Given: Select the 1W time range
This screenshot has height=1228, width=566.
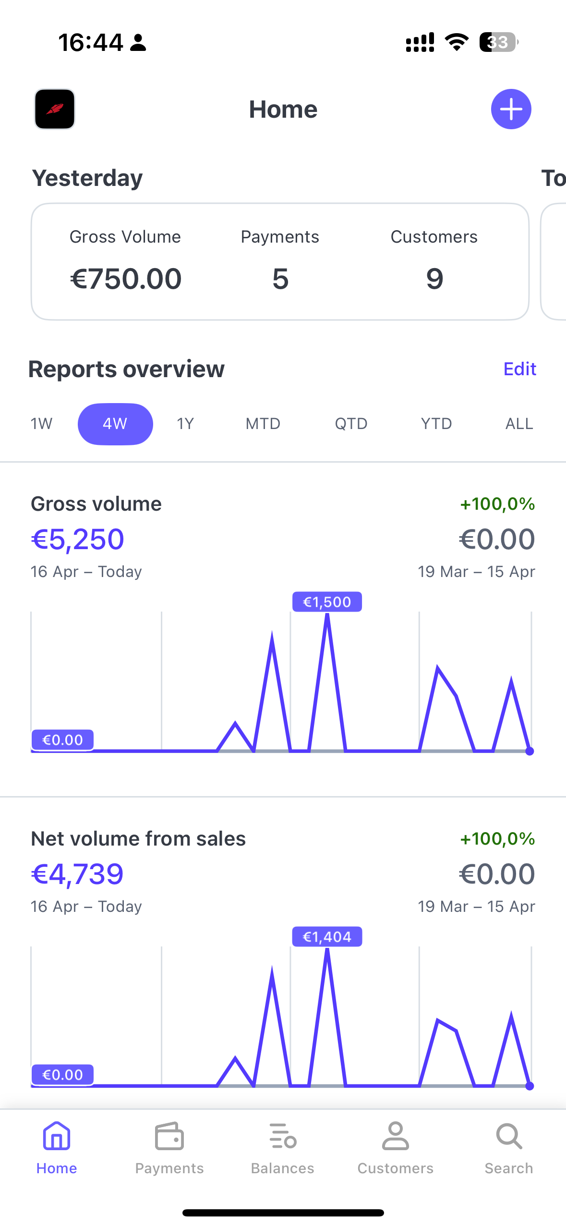Looking at the screenshot, I should (x=42, y=424).
